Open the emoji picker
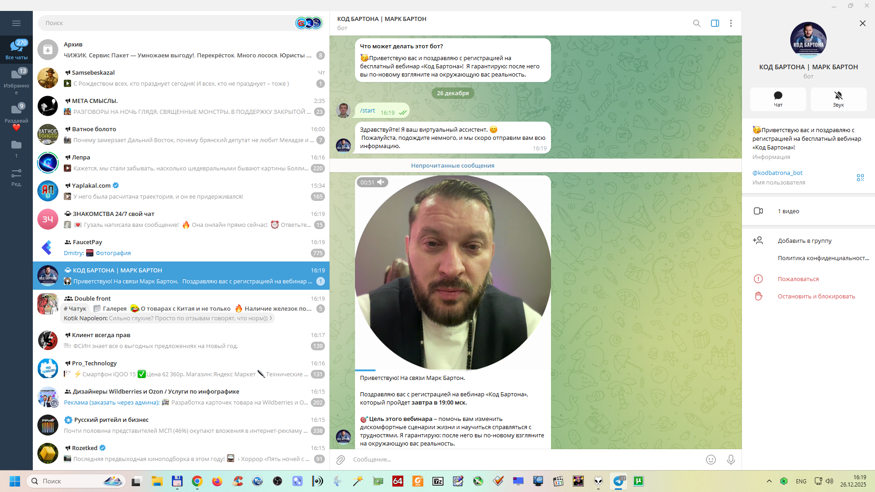The width and height of the screenshot is (875, 492). click(x=710, y=460)
